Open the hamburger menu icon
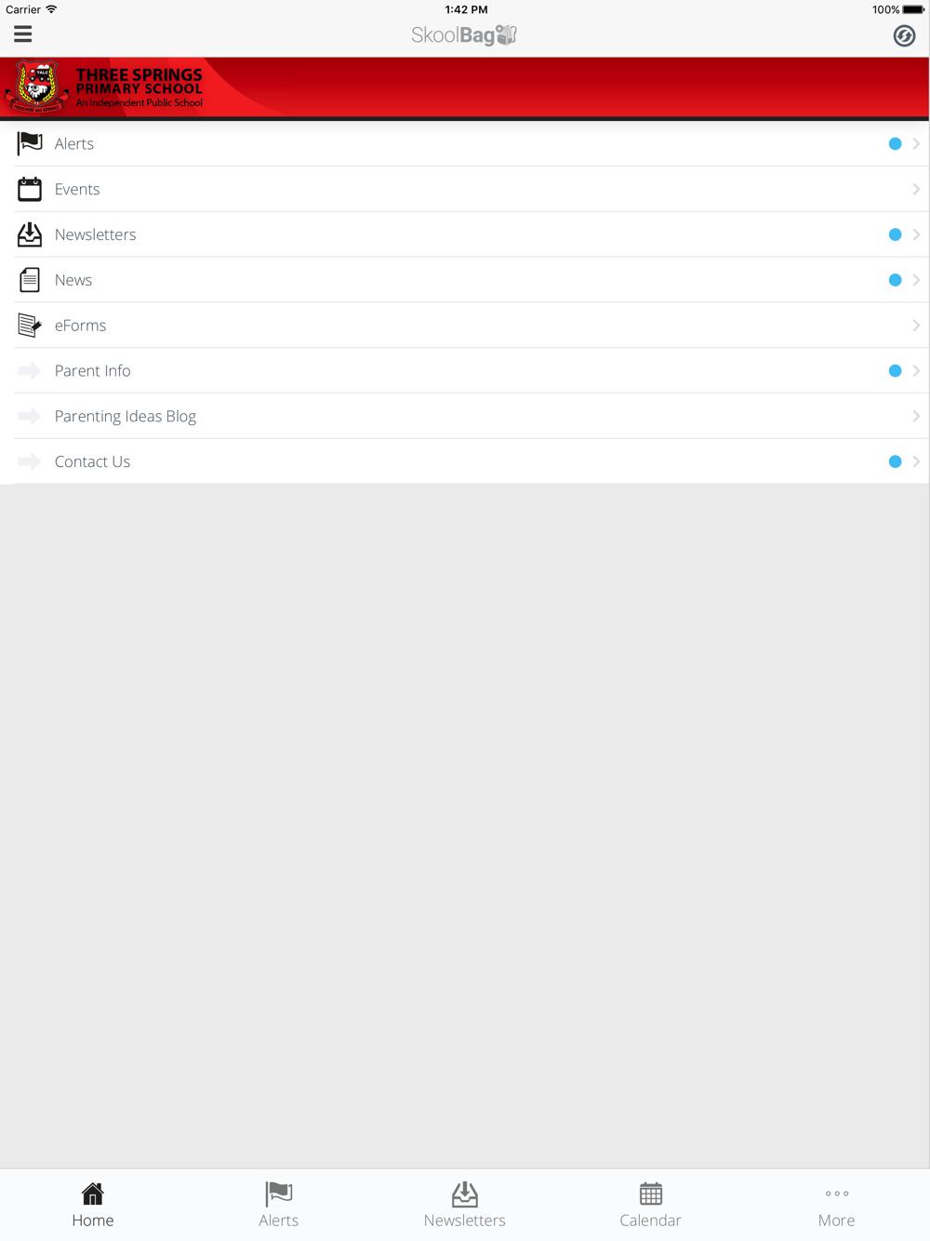930x1241 pixels. (x=23, y=34)
